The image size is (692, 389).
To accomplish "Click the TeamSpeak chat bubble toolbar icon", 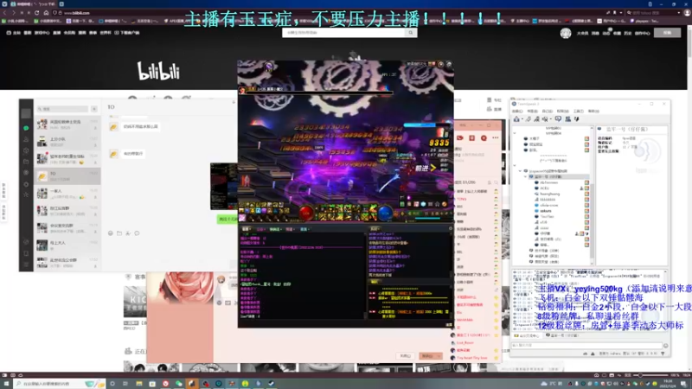I will point(558,119).
